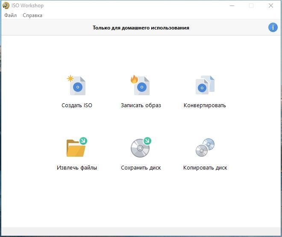Close the ISO Workshop window
The width and height of the screenshot is (282, 237).
[271, 6]
